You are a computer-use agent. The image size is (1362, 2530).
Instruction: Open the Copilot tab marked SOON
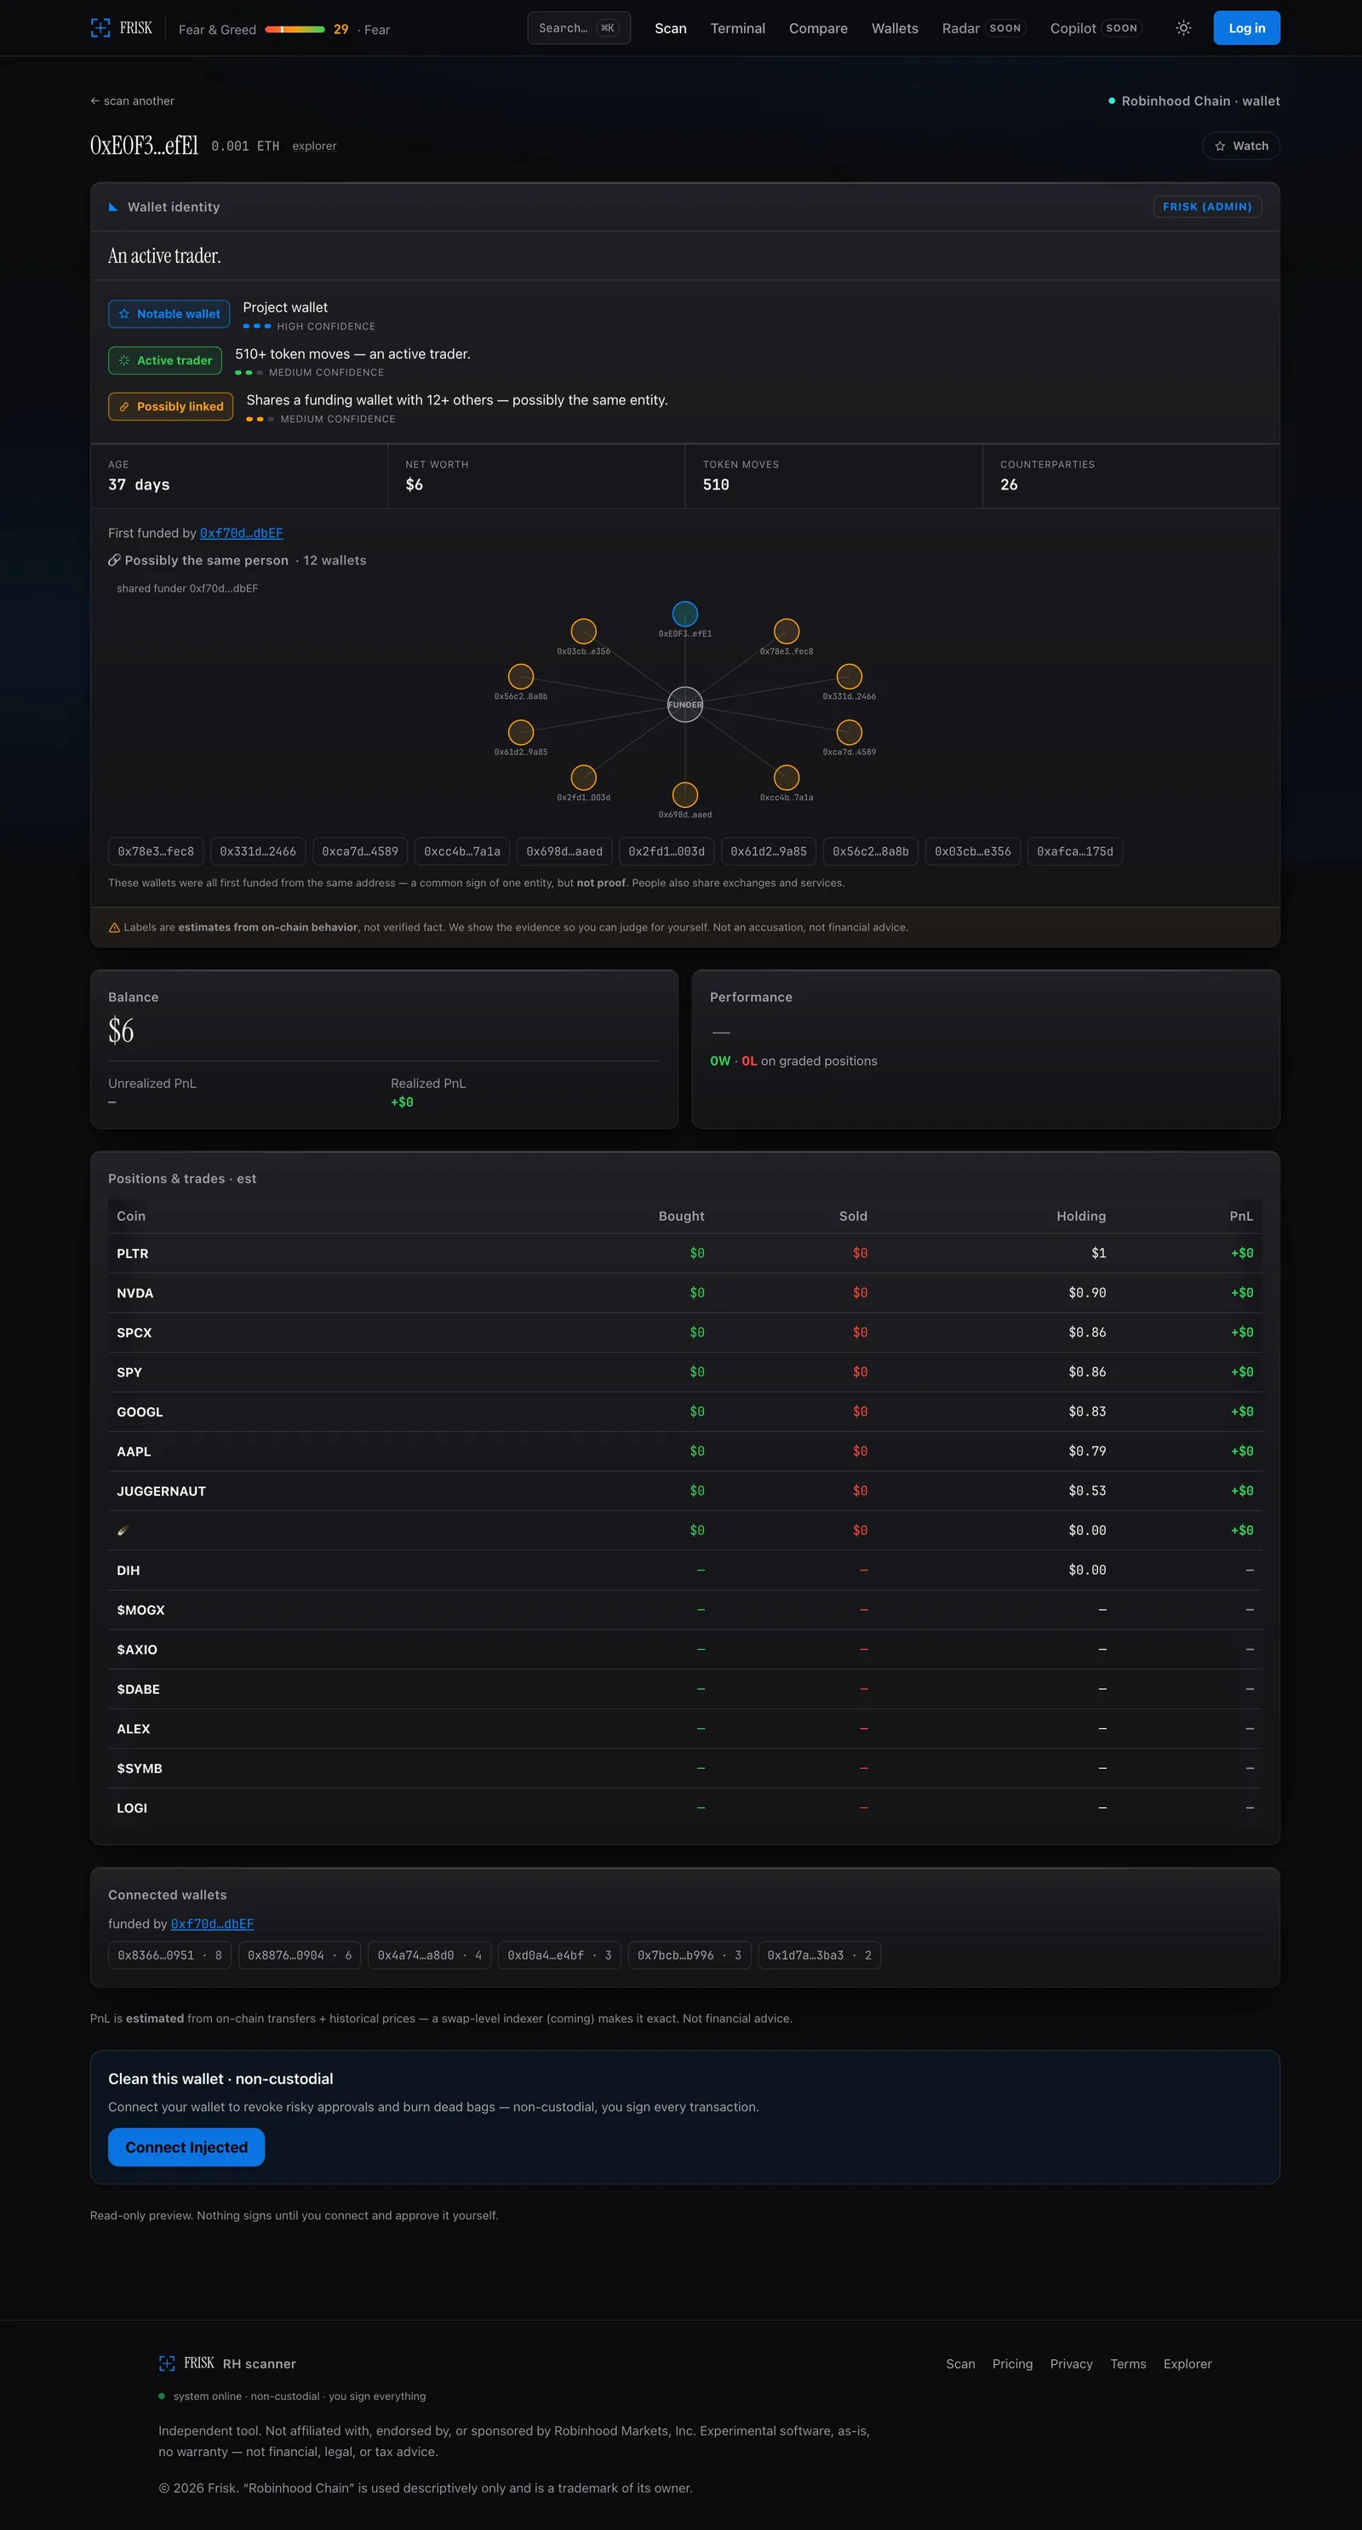[x=1096, y=28]
